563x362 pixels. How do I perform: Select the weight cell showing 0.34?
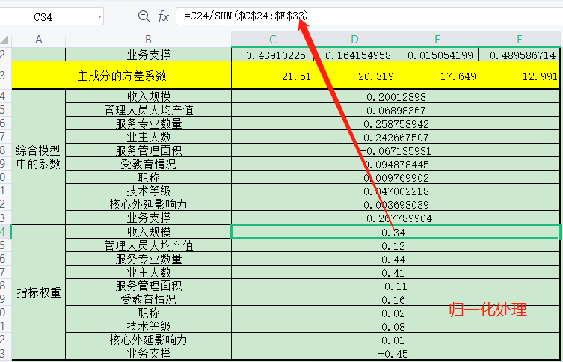click(396, 232)
